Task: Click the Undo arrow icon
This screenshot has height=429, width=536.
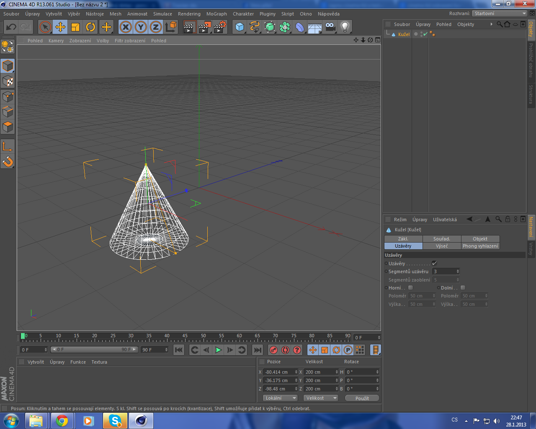Action: click(11, 27)
